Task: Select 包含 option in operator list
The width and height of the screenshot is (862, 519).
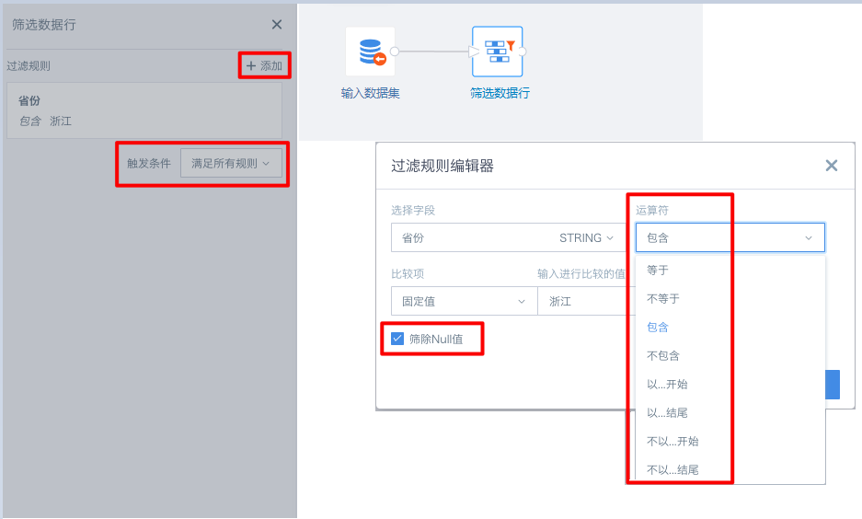Action: [x=658, y=328]
